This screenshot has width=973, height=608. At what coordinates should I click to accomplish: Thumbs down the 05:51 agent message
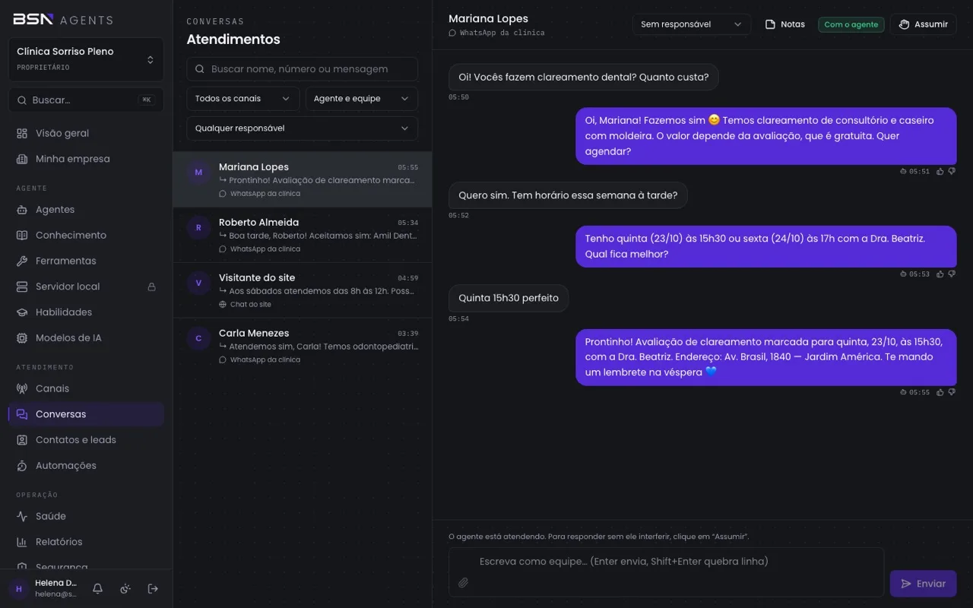[x=952, y=172]
